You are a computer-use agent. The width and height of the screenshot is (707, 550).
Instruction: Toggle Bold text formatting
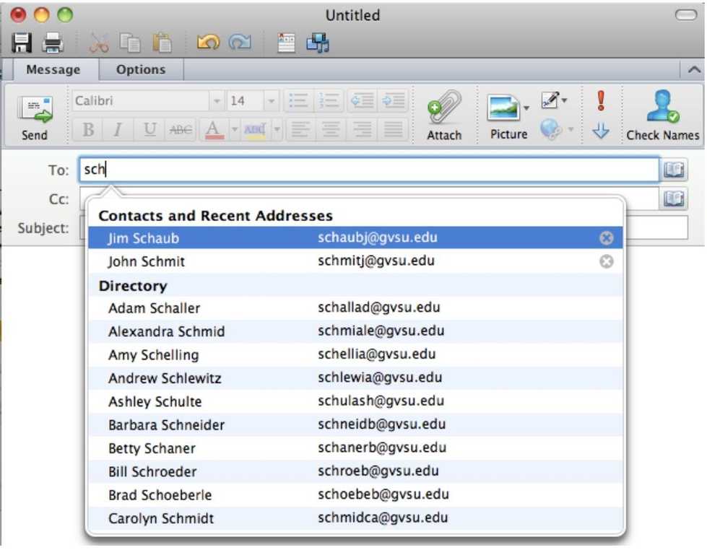coord(88,130)
